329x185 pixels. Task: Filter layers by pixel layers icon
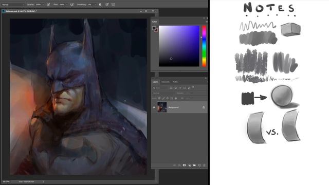coord(171,88)
